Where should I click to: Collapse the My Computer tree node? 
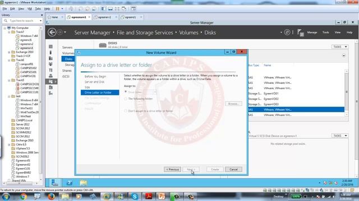pyautogui.click(x=5, y=28)
